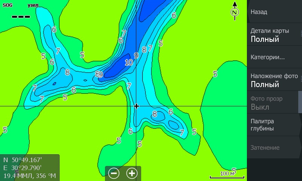Click the crosshair cursor marker on map
302x181 pixels.
tap(136, 106)
